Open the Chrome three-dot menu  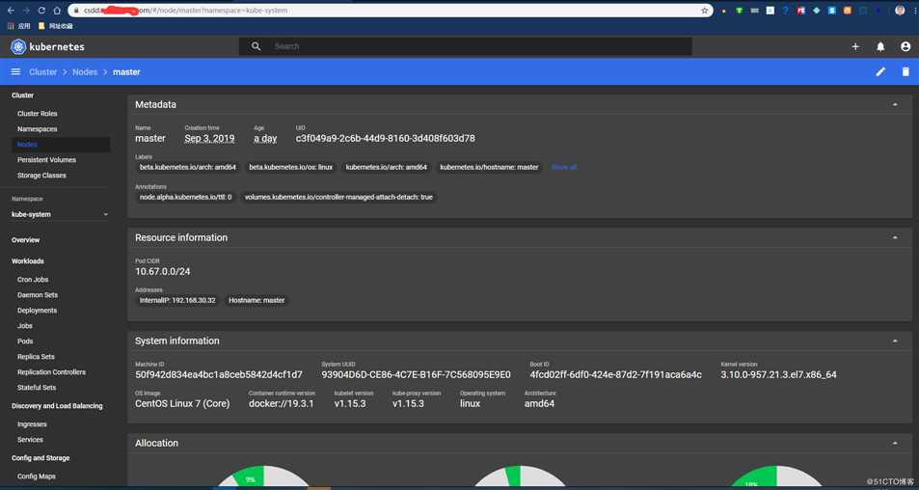tap(914, 10)
